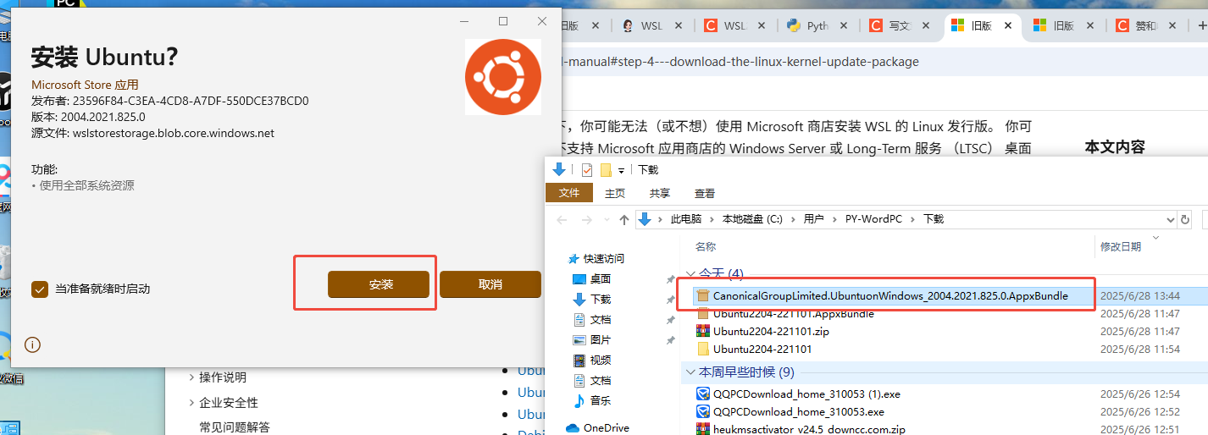Click the info icon in the installer dialog

(x=32, y=344)
